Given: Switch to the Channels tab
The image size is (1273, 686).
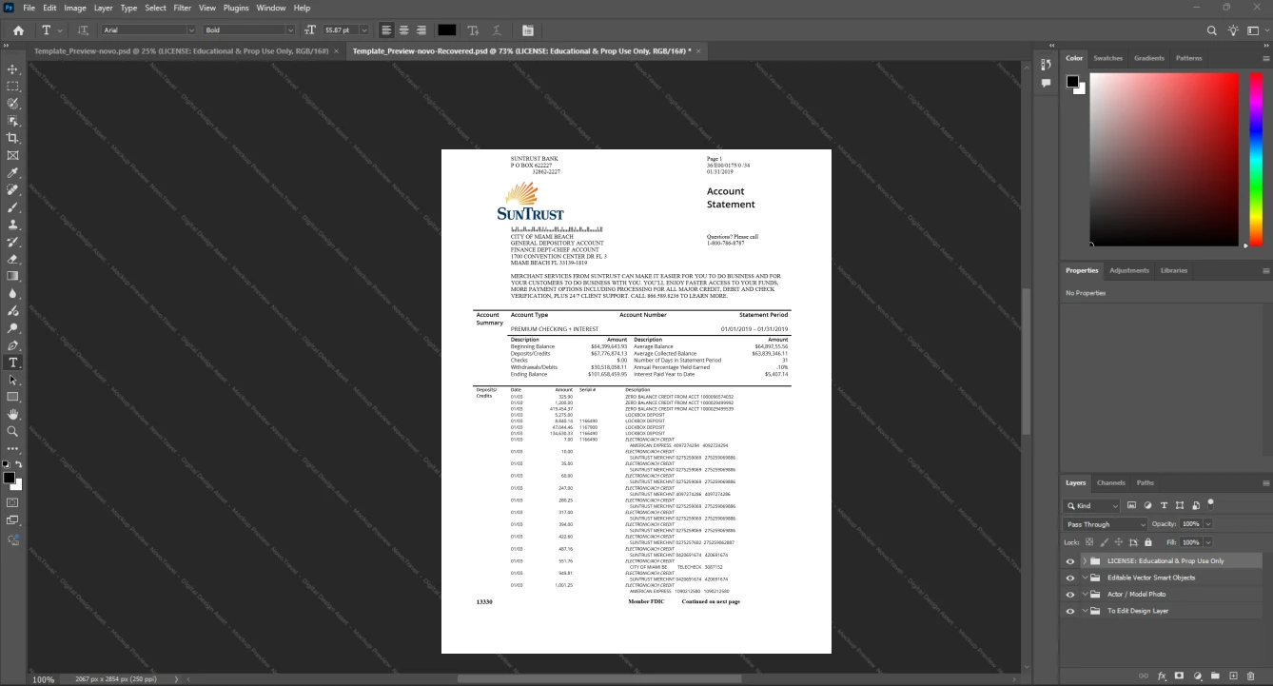Looking at the screenshot, I should (x=1110, y=482).
